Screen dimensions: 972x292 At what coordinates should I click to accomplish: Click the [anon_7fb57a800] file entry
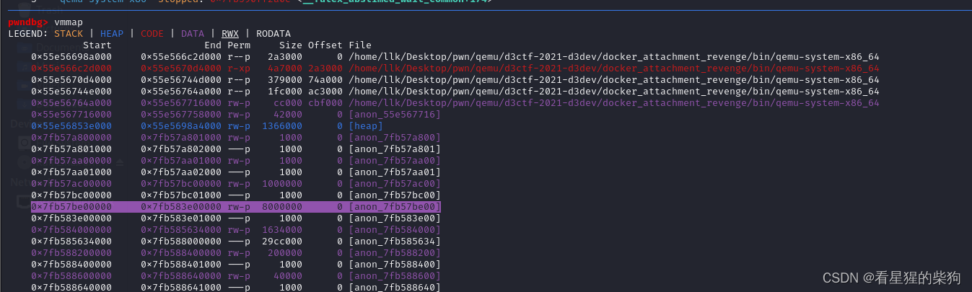point(395,138)
